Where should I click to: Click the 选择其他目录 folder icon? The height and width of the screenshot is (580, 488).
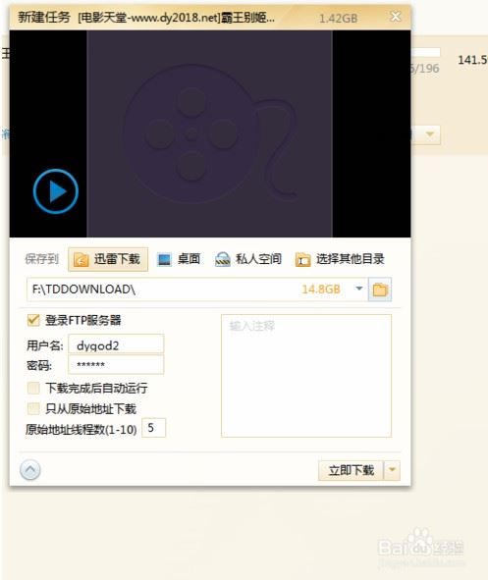tap(303, 260)
